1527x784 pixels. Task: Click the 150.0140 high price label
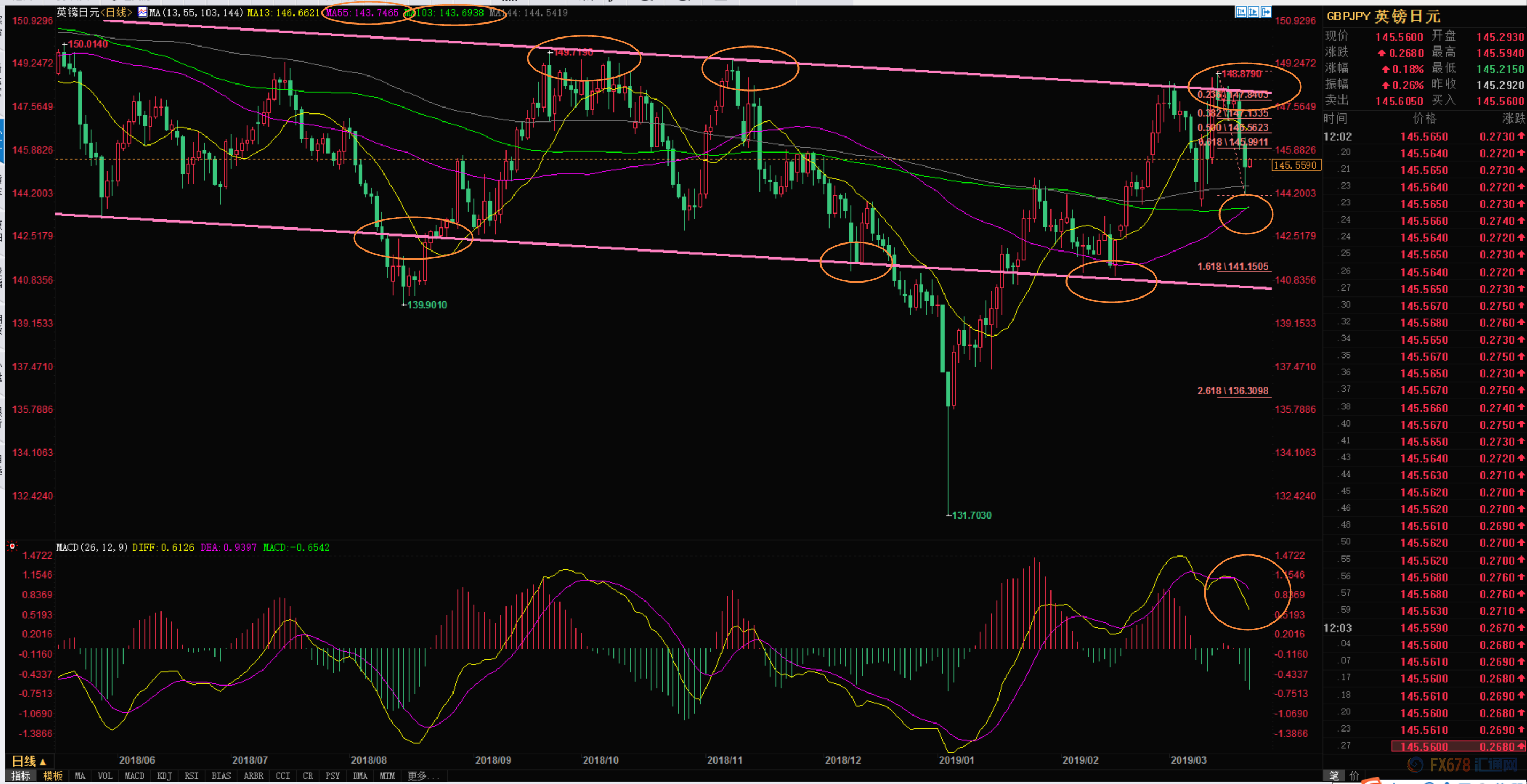pyautogui.click(x=88, y=44)
